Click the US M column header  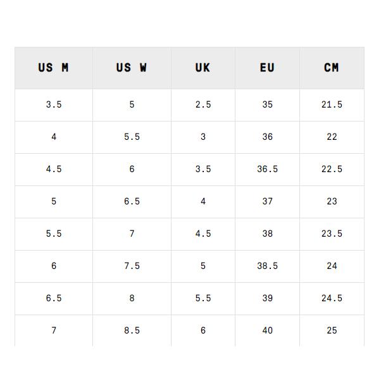pyautogui.click(x=54, y=68)
